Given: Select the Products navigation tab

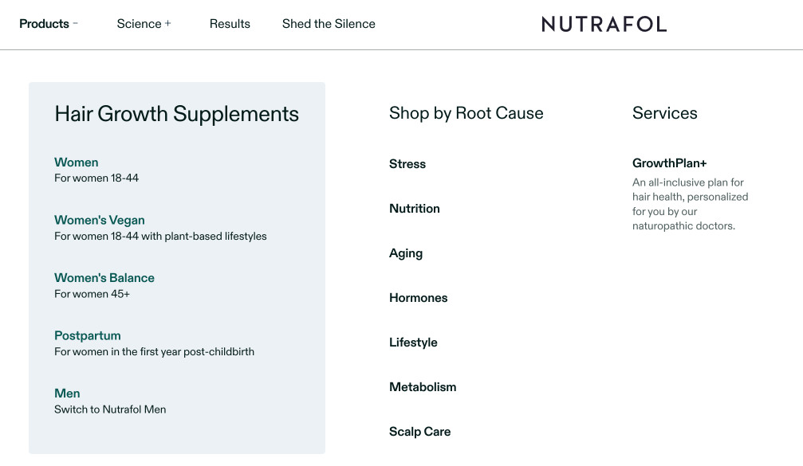Looking at the screenshot, I should point(43,24).
